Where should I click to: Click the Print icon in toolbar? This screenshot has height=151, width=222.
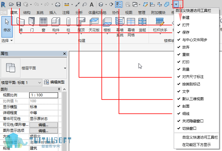pos(58,4)
